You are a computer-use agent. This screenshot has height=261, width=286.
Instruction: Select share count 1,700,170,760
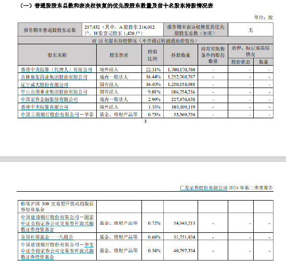click(x=181, y=70)
